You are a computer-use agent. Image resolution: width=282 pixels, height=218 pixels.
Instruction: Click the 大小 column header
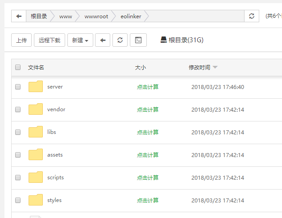[x=141, y=68]
